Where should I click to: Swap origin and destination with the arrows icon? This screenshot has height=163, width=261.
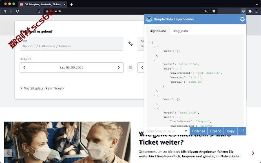pos(130,44)
